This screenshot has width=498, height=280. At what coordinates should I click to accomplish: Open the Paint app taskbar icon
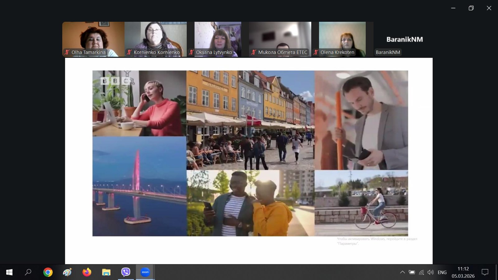point(67,272)
